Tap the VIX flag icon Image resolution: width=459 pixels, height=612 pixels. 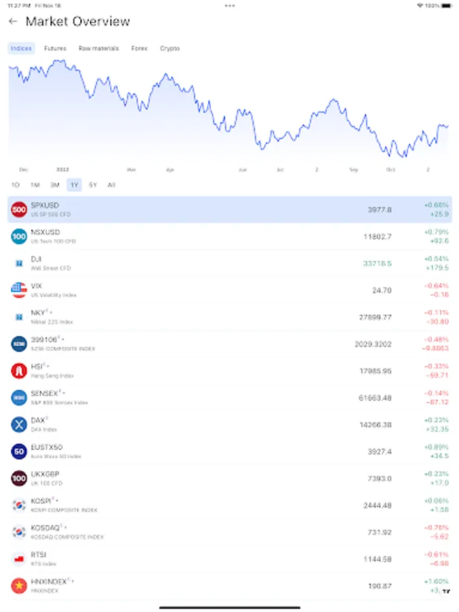click(x=19, y=290)
